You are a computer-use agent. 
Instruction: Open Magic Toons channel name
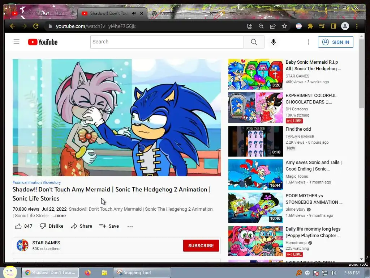pyautogui.click(x=297, y=176)
